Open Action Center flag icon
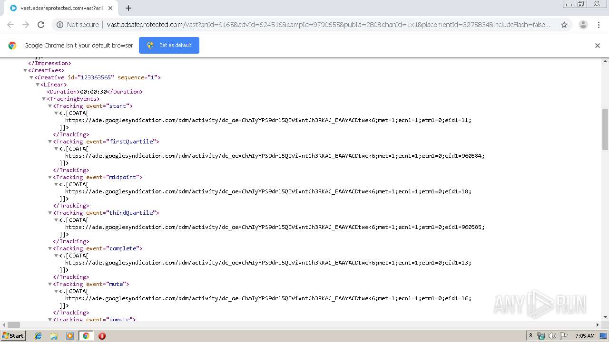Viewport: 609px width, 342px height. coord(563,336)
